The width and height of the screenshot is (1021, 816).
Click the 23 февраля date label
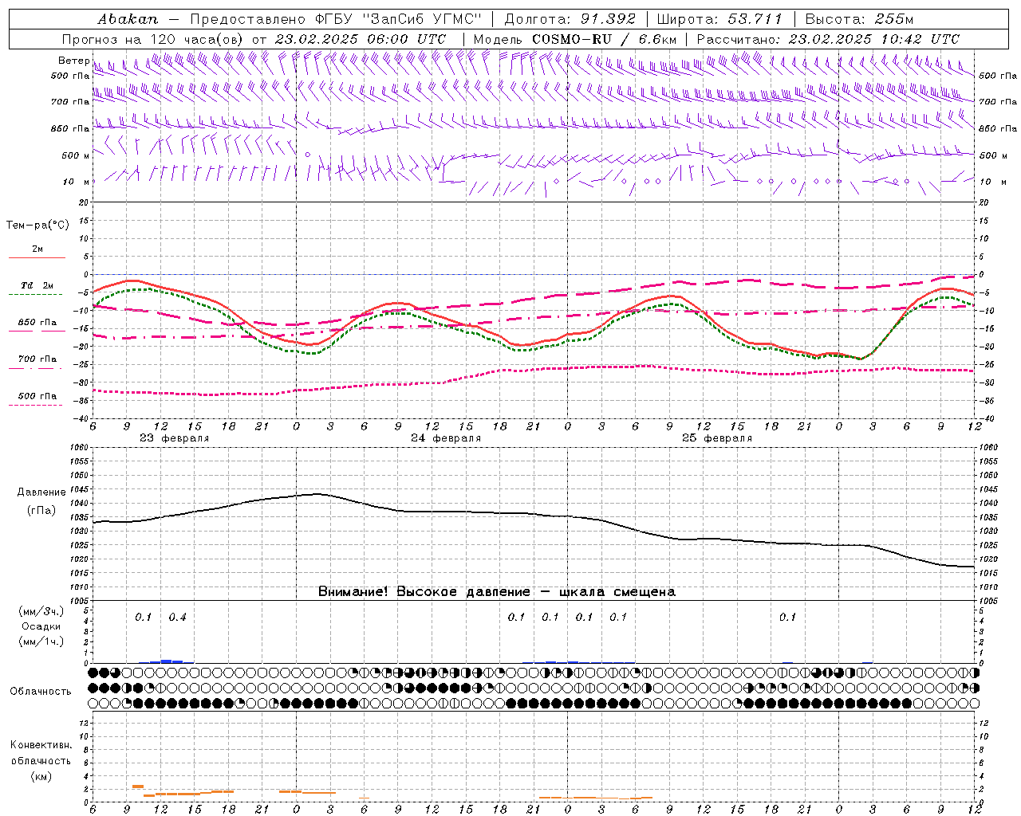(174, 438)
